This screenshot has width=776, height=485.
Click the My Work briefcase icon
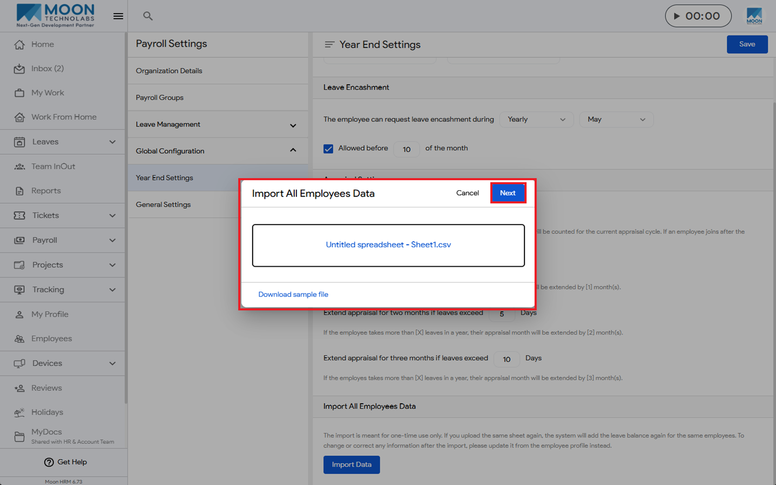tap(19, 93)
